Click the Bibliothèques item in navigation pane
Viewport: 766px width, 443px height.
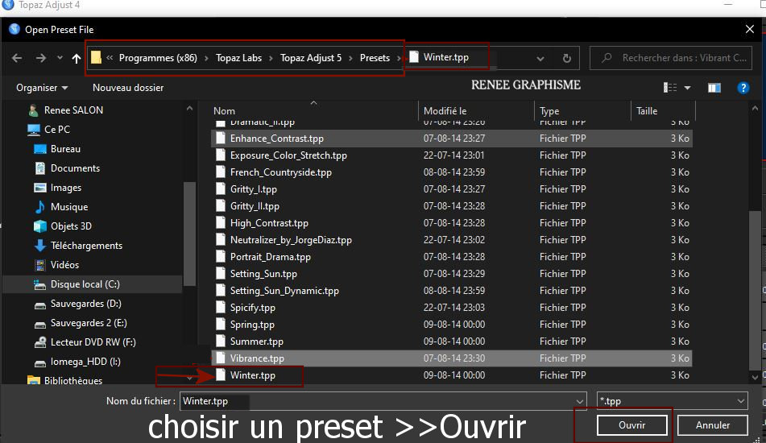[65, 380]
